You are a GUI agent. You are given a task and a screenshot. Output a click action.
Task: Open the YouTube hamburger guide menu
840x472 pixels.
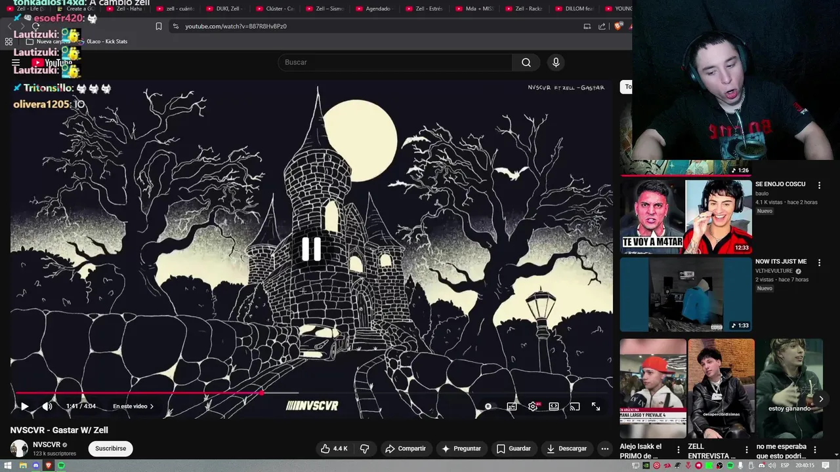pos(16,63)
